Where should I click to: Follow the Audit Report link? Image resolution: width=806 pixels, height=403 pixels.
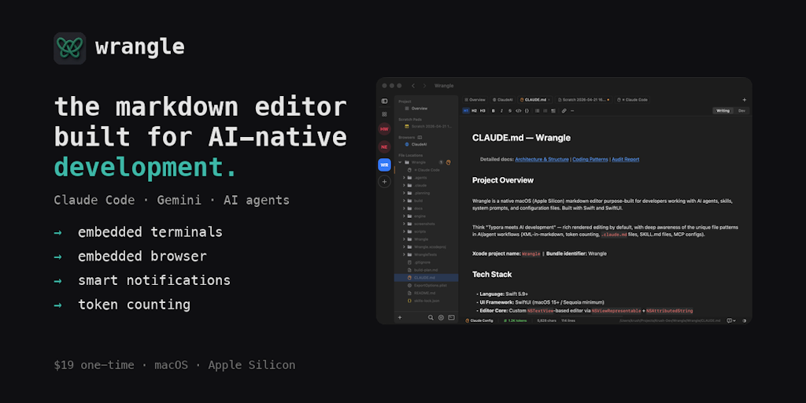(x=625, y=159)
